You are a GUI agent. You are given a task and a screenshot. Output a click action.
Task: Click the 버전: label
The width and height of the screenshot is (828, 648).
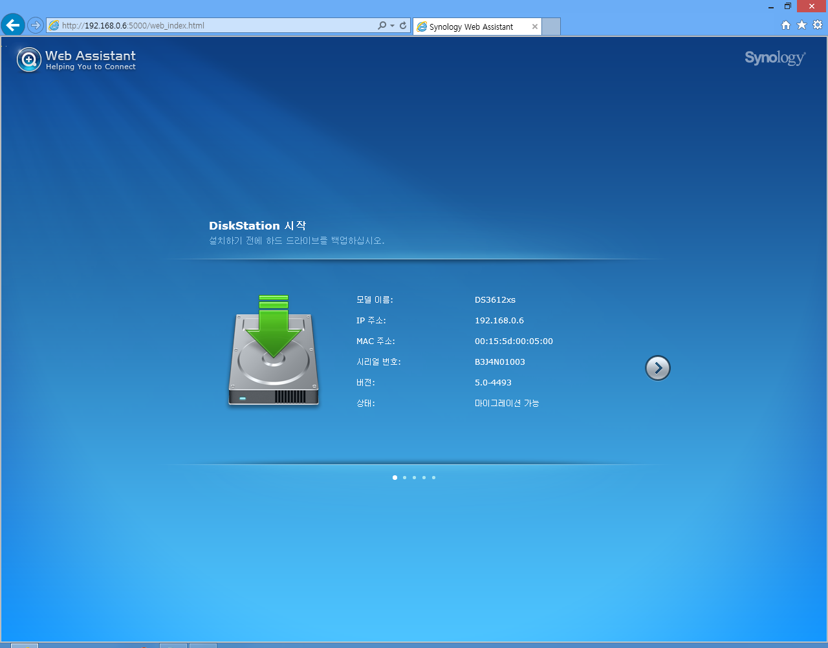click(x=365, y=383)
